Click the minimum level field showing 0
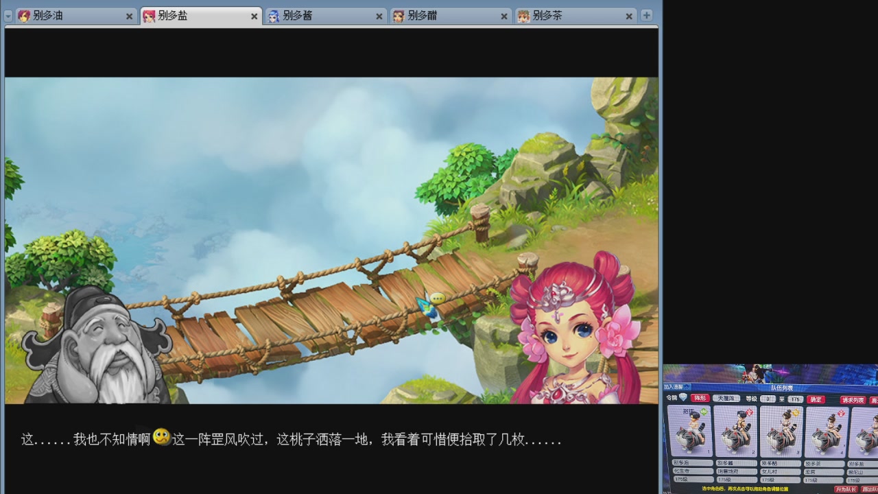Screen dimensions: 878x494 (768, 399)
